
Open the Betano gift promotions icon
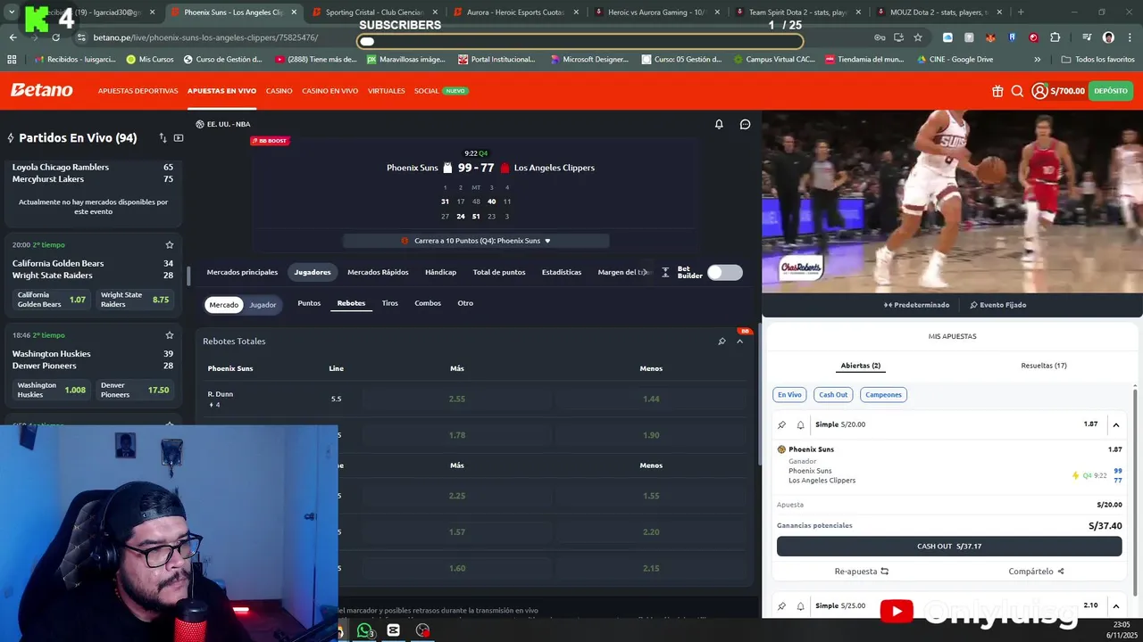[997, 91]
